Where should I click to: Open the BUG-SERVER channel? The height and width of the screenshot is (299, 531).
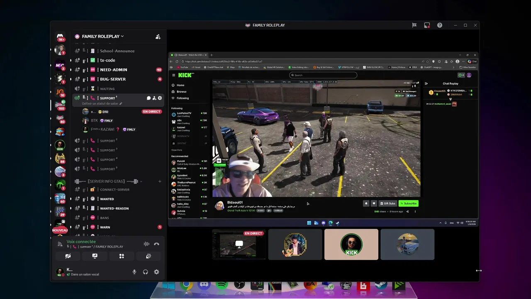click(118, 79)
